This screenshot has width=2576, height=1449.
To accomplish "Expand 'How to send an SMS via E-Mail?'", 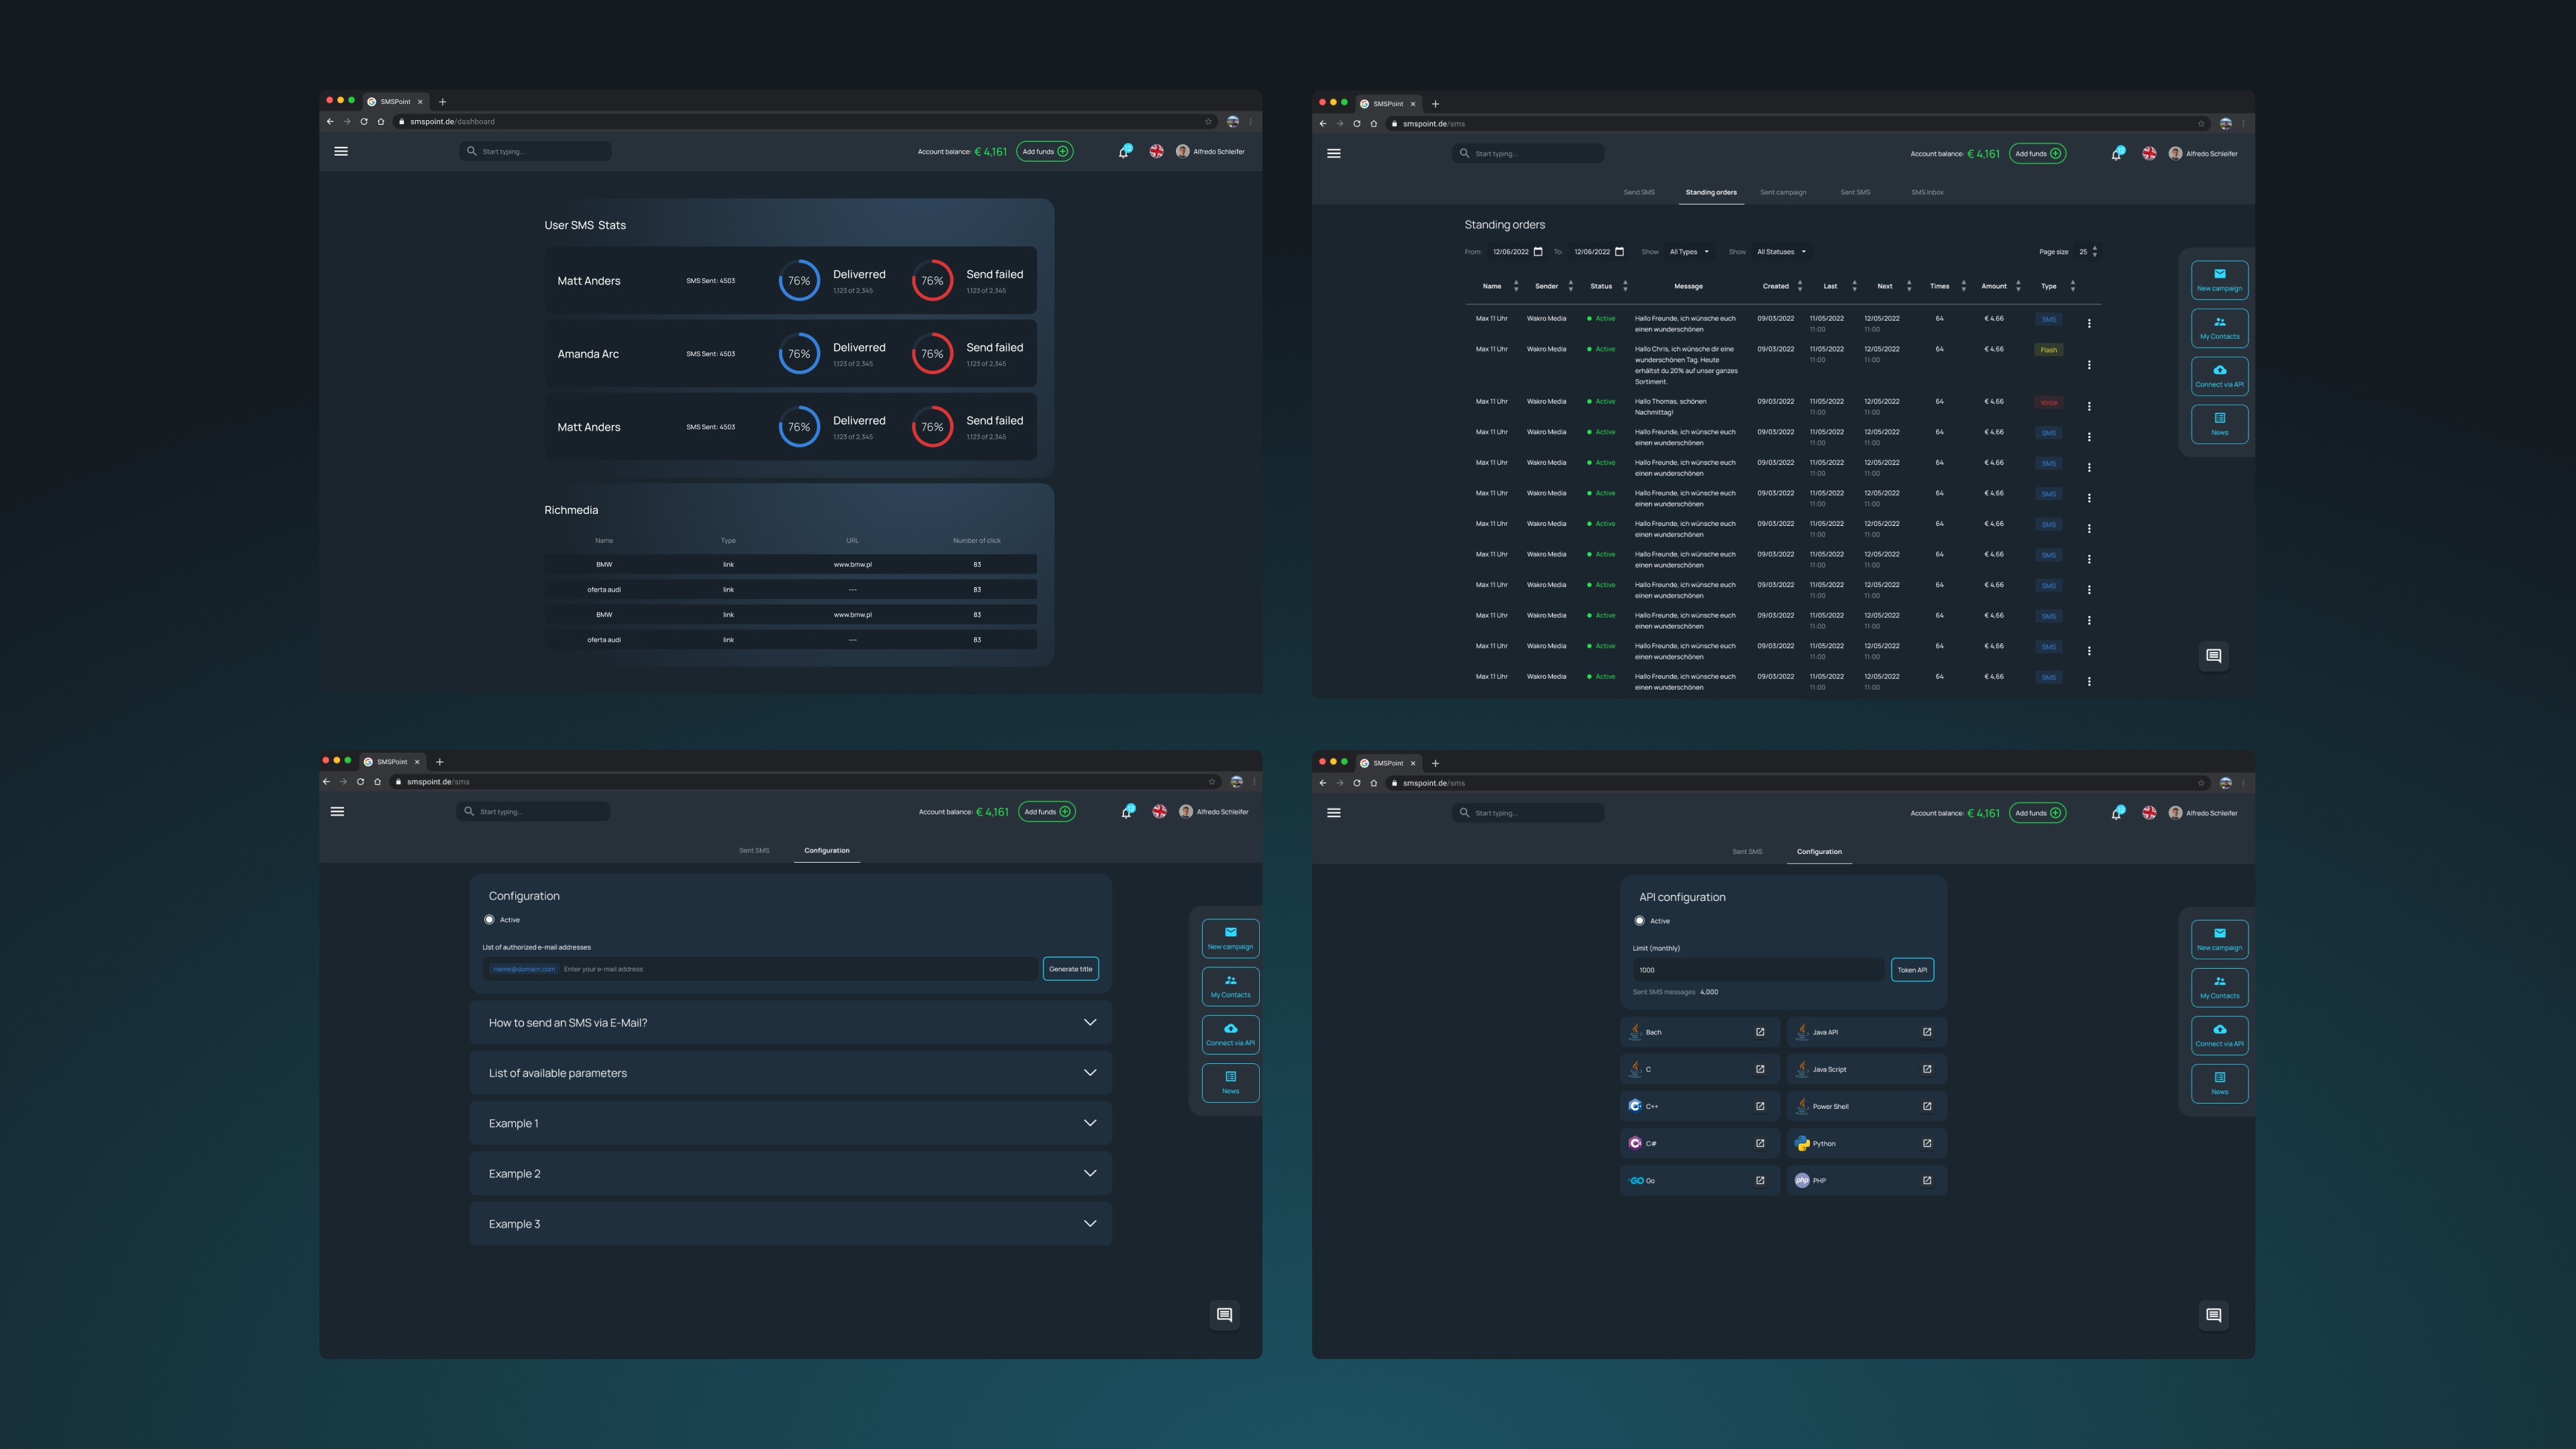I will (x=1090, y=1022).
